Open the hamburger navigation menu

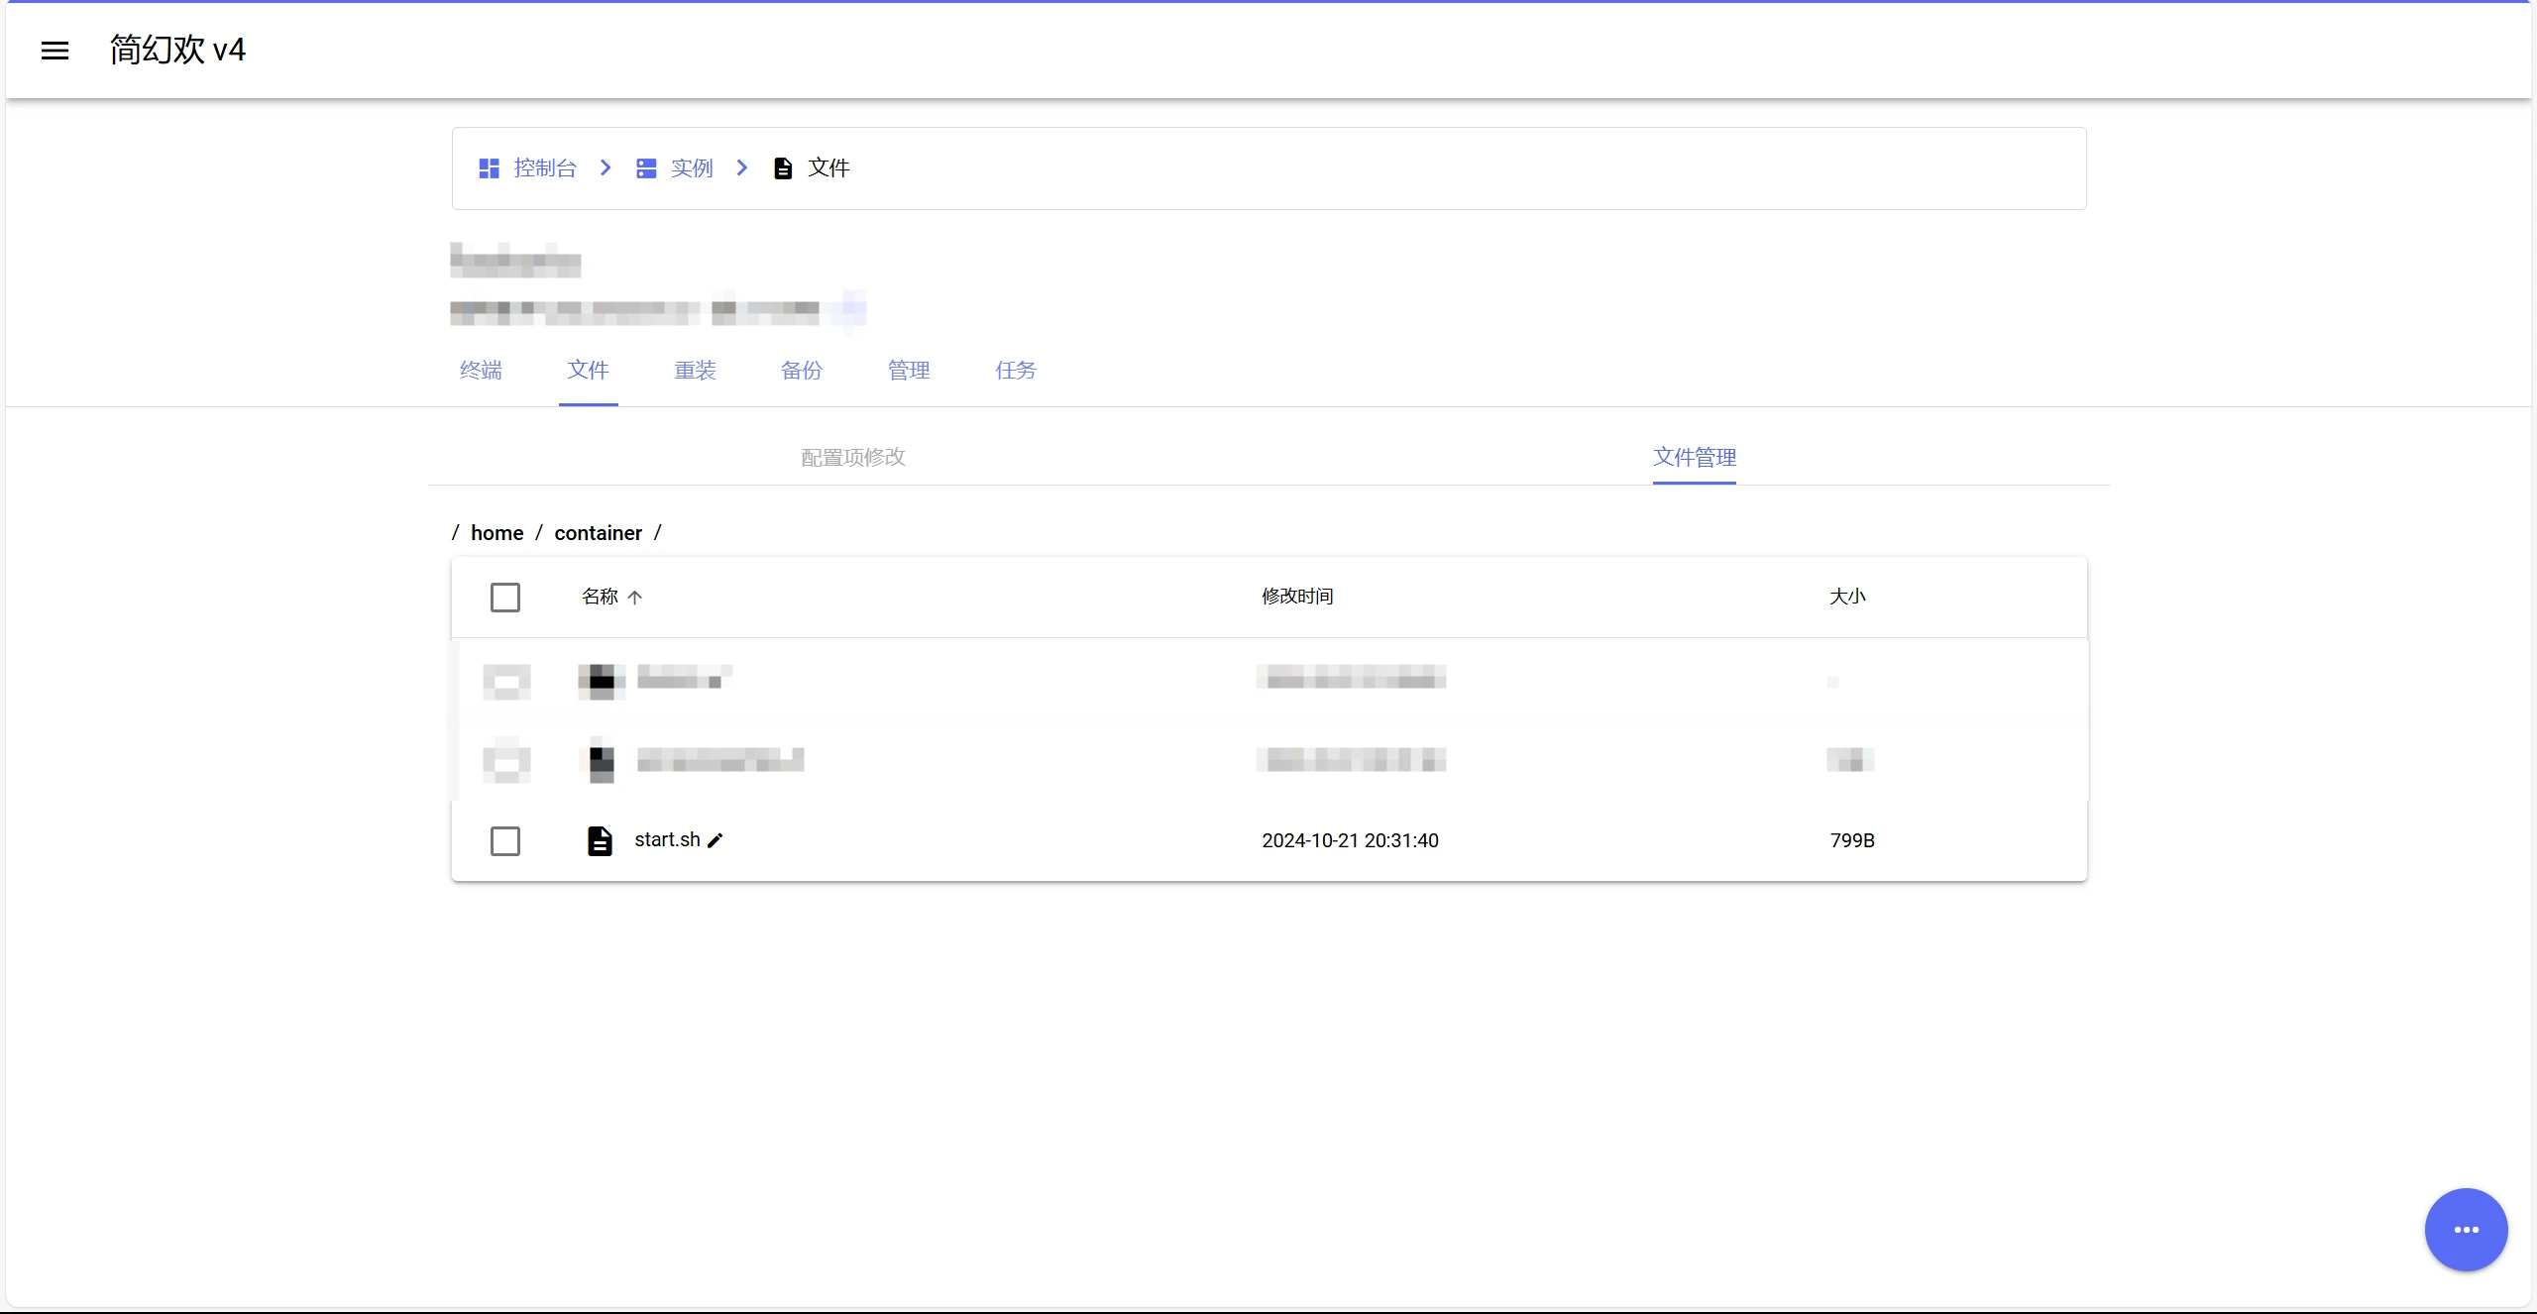coord(55,51)
